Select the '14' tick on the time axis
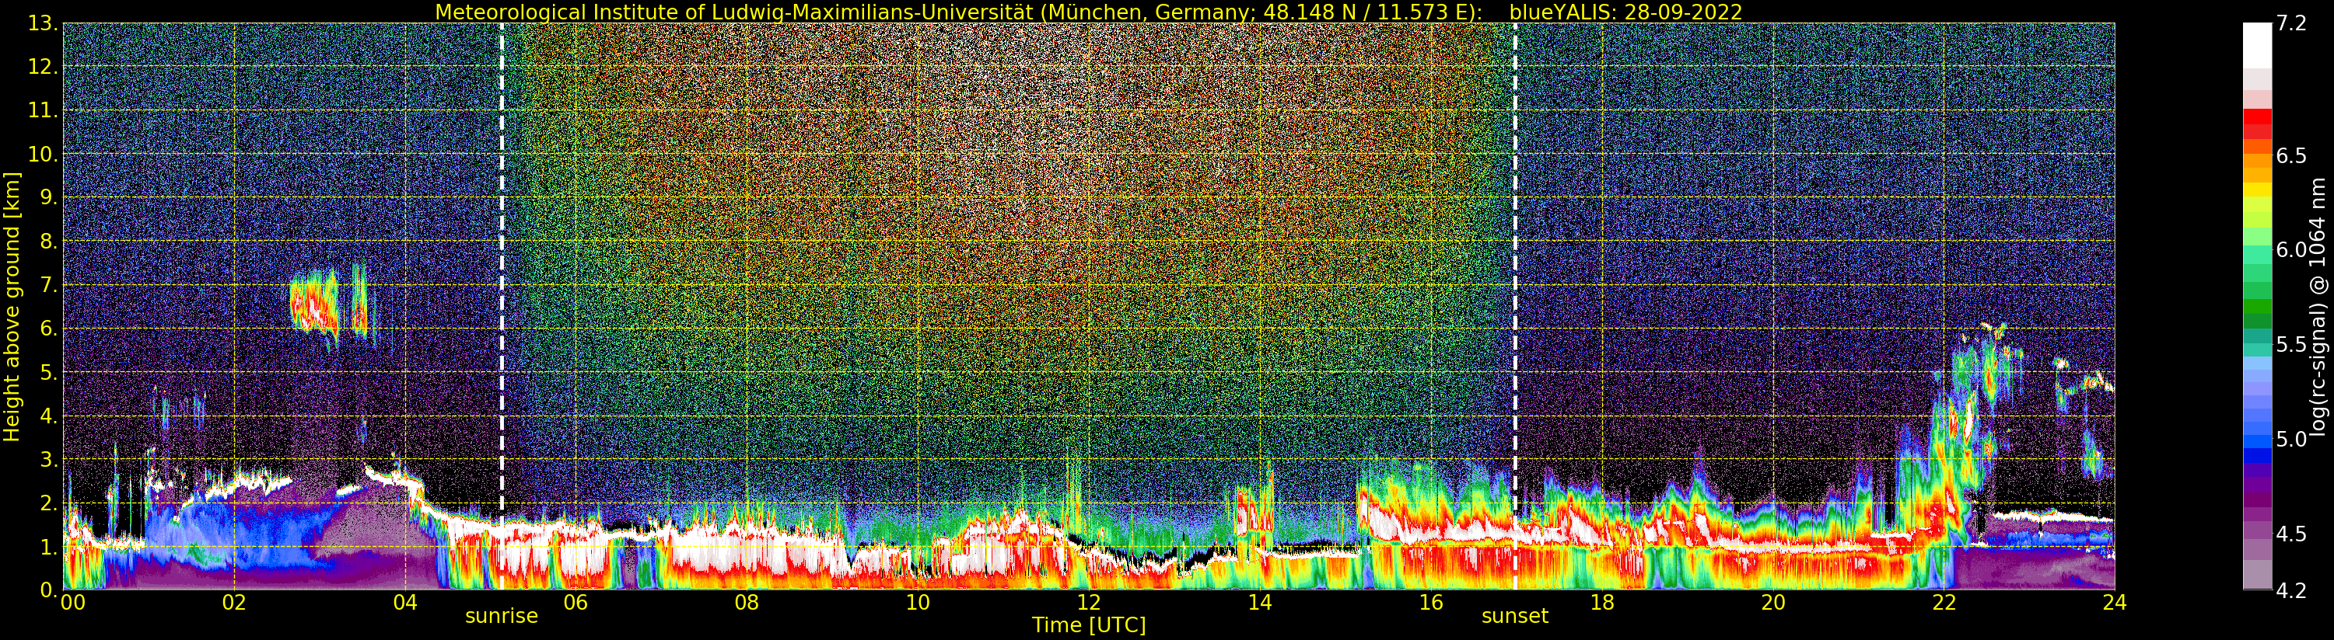The width and height of the screenshot is (2334, 640). [1259, 602]
